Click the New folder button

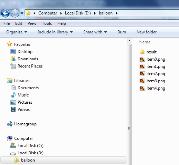click(147, 32)
